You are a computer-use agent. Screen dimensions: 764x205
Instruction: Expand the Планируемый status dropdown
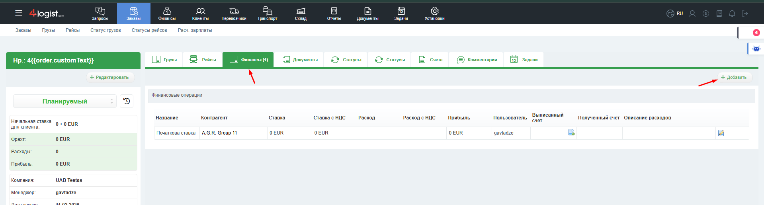(65, 101)
